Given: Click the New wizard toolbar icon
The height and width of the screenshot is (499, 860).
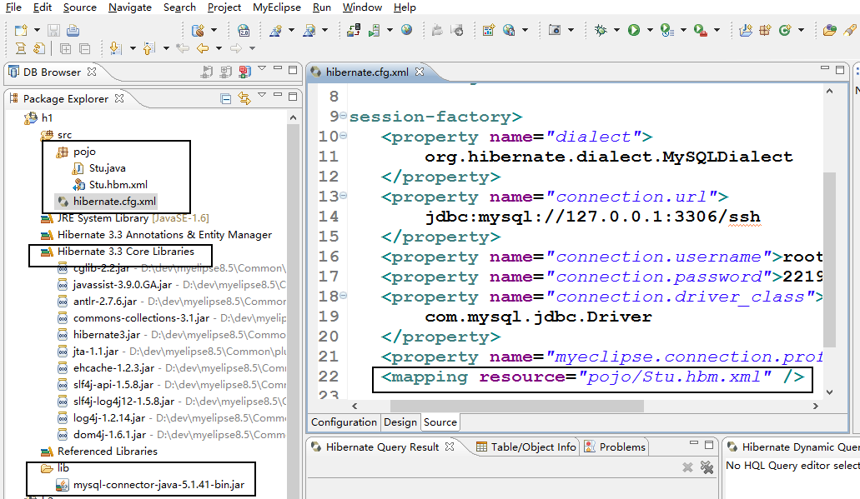Looking at the screenshot, I should pyautogui.click(x=21, y=31).
